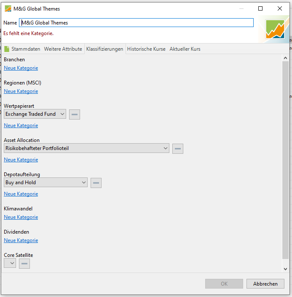Select the Klassifizierungen tab
The image size is (292, 297).
coord(105,49)
